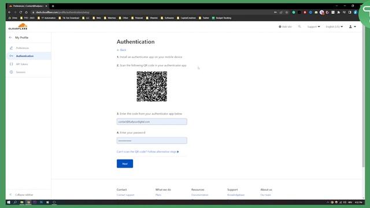The height and width of the screenshot is (208, 370).
Task: Open Plans footer link
Action: 158,195
